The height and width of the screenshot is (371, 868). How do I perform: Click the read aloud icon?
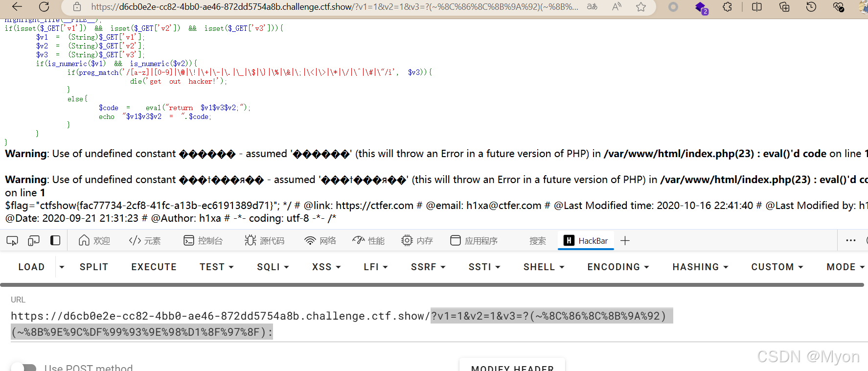(x=617, y=7)
